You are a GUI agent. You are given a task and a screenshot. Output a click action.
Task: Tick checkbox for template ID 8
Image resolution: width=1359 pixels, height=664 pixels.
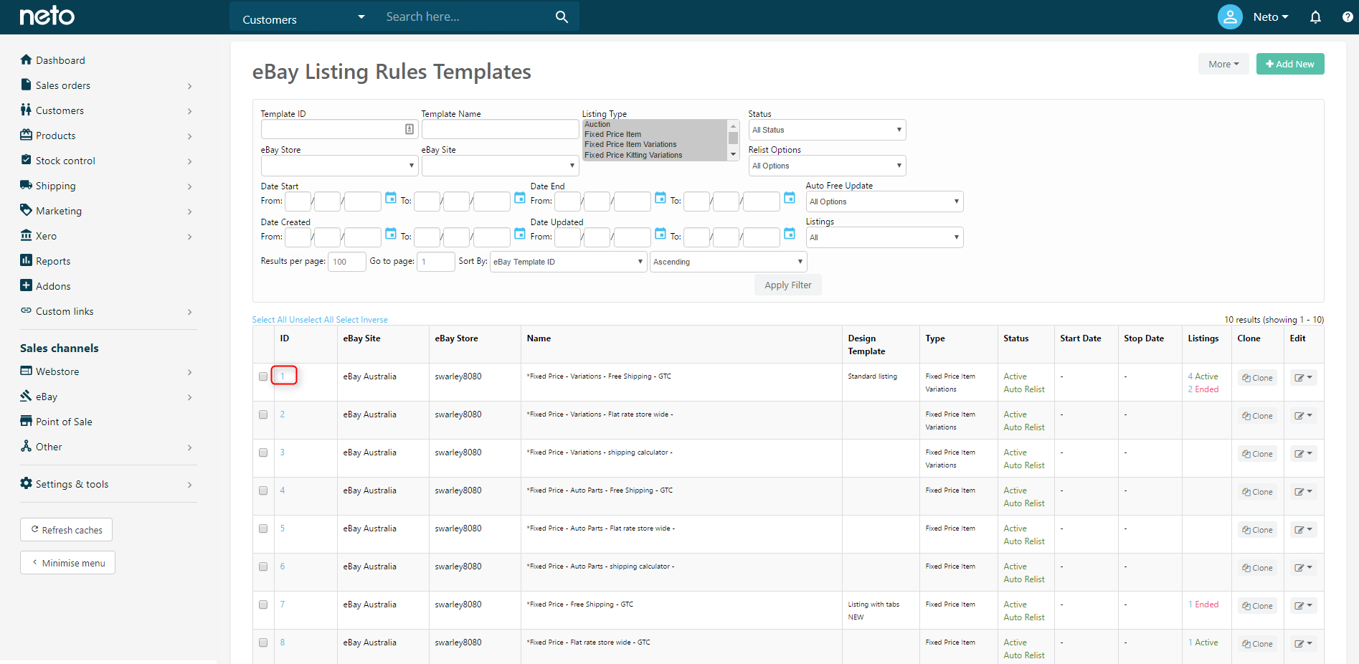(x=263, y=642)
